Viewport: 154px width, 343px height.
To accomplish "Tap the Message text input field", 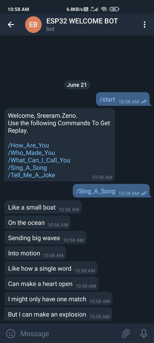I will (x=53, y=334).
